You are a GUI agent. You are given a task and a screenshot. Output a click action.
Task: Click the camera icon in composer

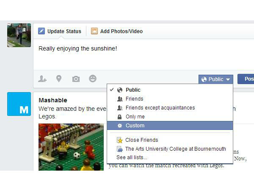pos(76,79)
